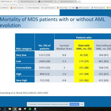Viewport: 111px width, 111px height.
Task: Click the 0.8 survival years cell
Action: coord(64,79)
